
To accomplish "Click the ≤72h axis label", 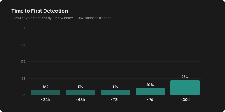I will (x=115, y=100).
